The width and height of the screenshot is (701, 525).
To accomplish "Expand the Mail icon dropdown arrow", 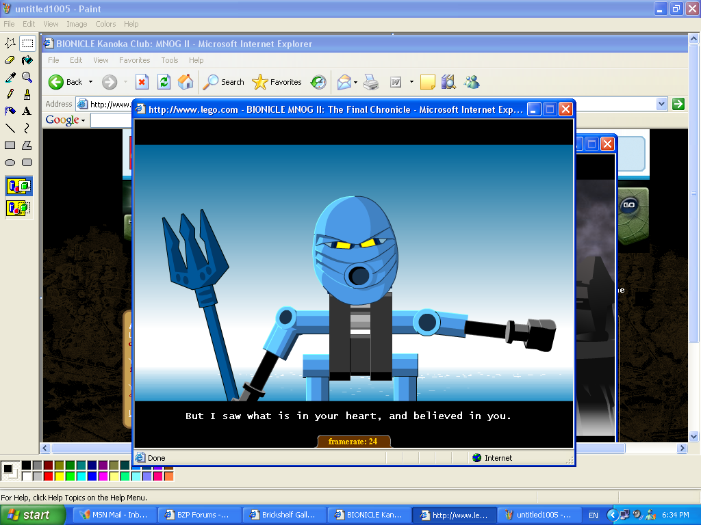I will [x=356, y=82].
